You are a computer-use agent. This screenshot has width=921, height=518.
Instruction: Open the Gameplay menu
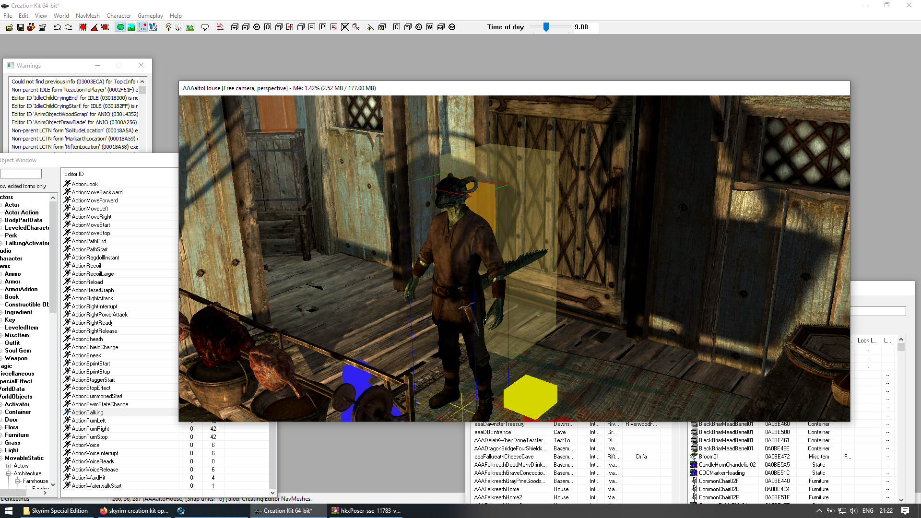(150, 15)
